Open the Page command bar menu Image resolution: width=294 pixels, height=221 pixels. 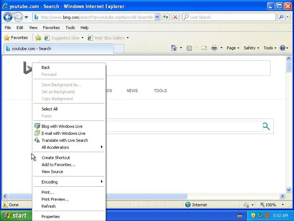[x=233, y=48]
